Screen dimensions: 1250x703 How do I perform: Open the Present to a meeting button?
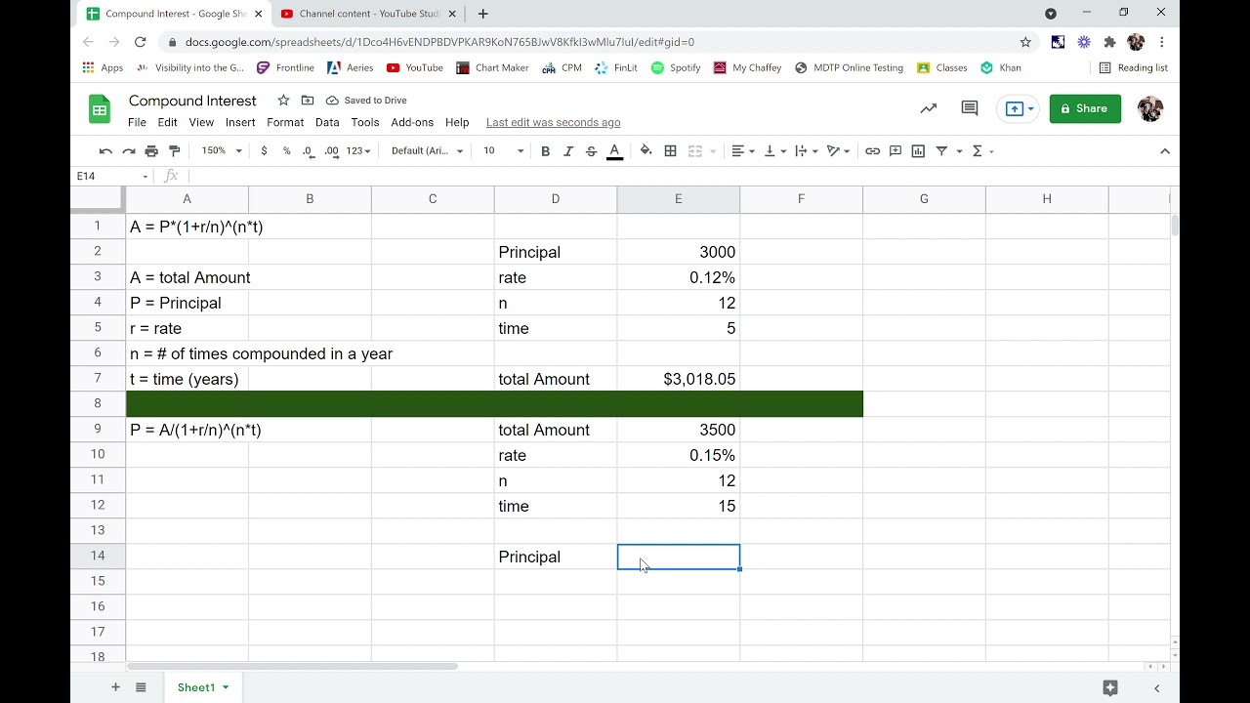pos(1018,108)
